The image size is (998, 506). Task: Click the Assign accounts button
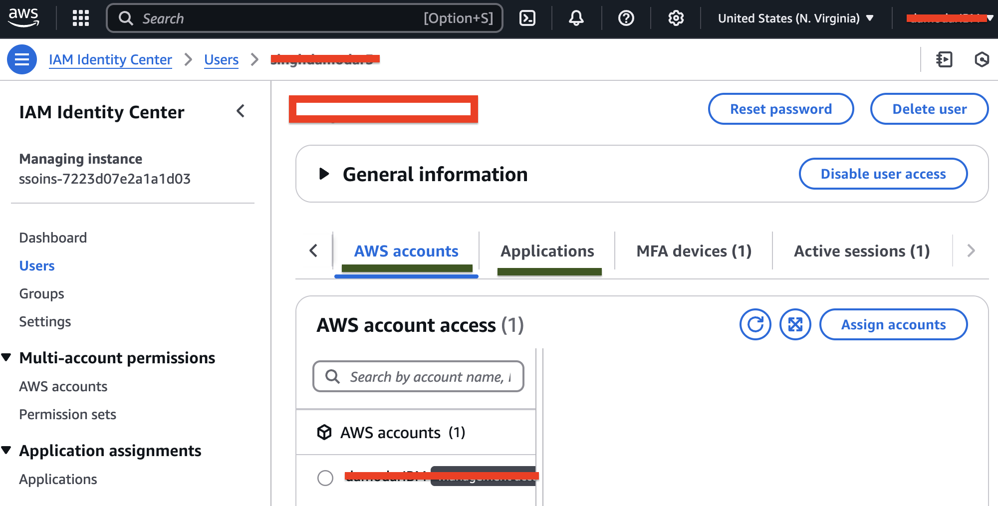tap(893, 324)
